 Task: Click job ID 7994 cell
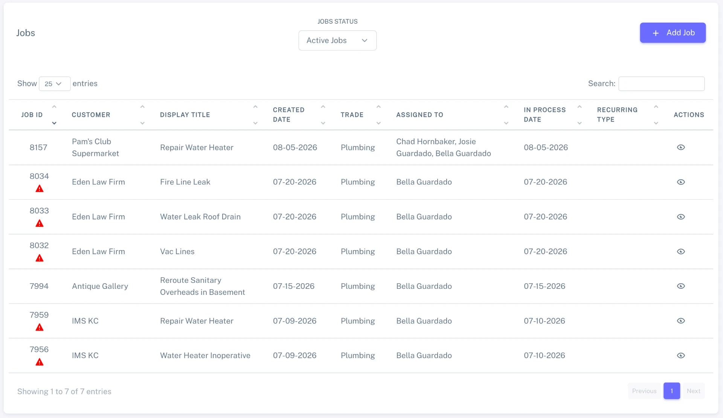39,286
